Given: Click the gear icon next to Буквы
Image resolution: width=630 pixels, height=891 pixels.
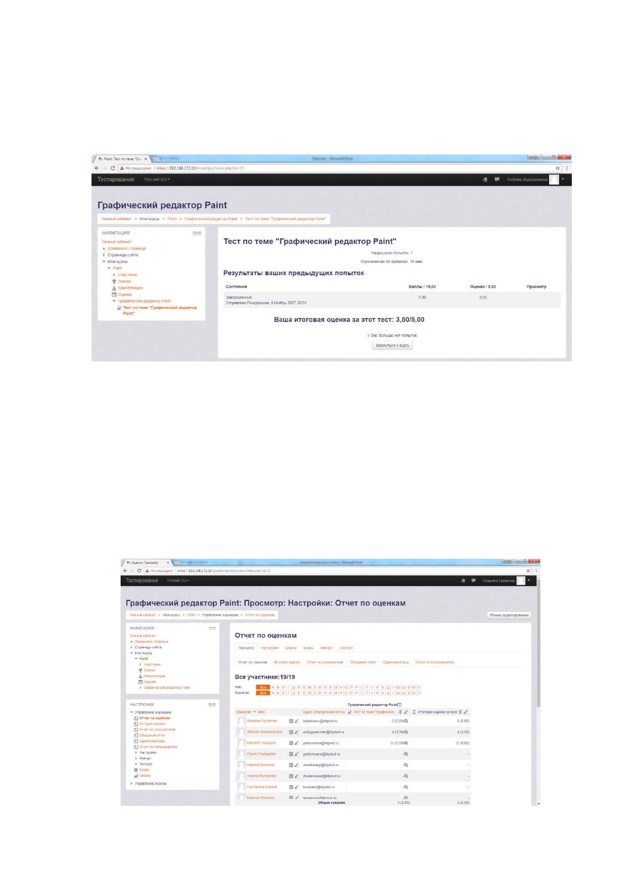Looking at the screenshot, I should (136, 770).
